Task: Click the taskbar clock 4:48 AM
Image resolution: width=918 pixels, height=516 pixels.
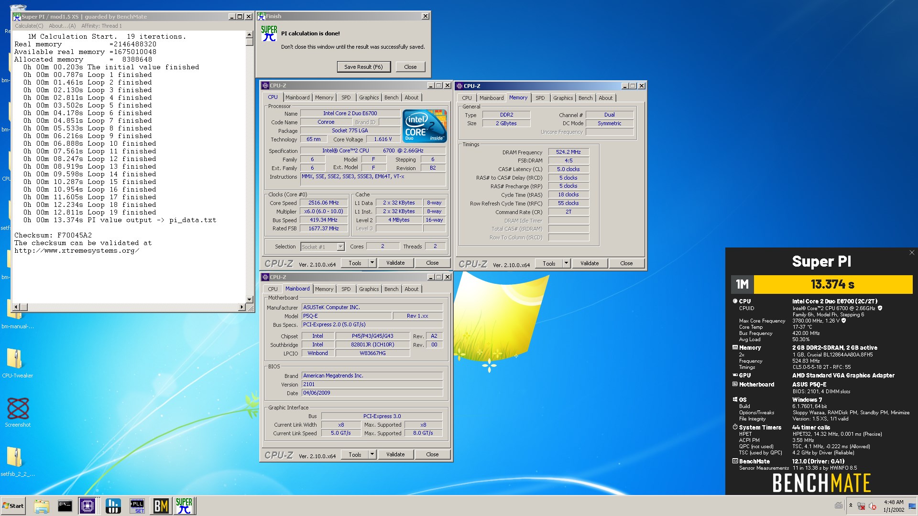Action: tap(894, 502)
